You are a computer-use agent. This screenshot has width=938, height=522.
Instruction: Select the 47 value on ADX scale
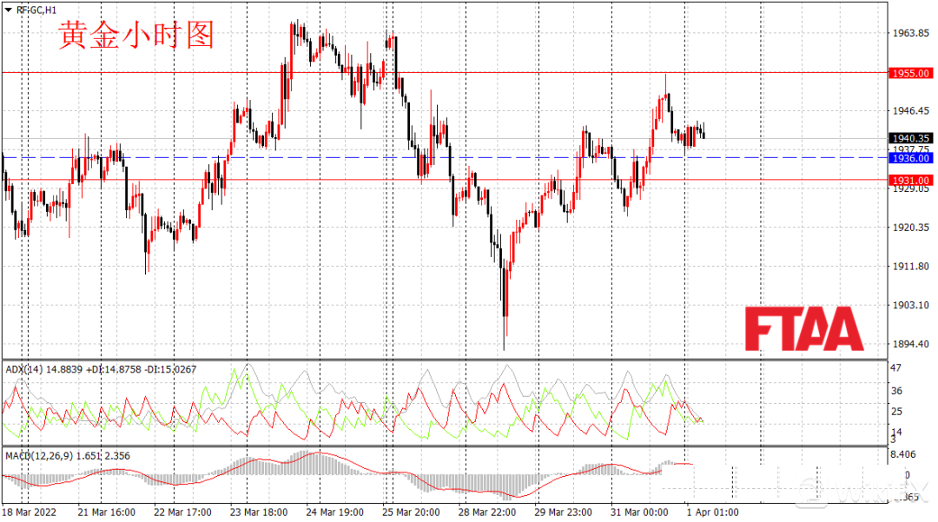(x=896, y=368)
